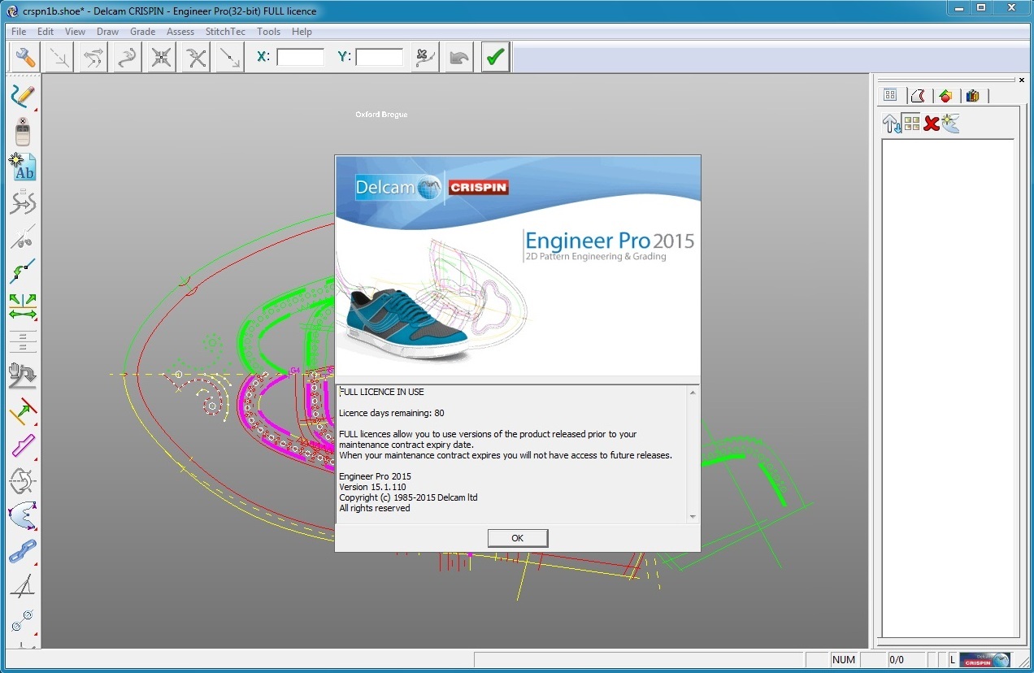This screenshot has height=673, width=1034.
Task: Open the Draw menu
Action: pyautogui.click(x=108, y=32)
